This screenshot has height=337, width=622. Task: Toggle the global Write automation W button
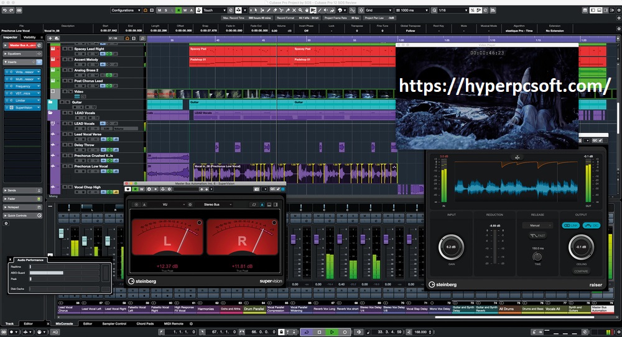185,11
